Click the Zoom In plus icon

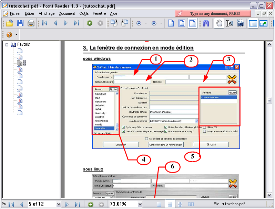[x=154, y=23]
